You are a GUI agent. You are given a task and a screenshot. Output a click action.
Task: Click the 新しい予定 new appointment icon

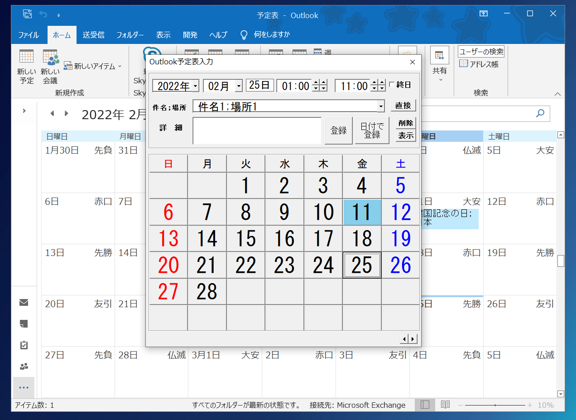pyautogui.click(x=27, y=56)
